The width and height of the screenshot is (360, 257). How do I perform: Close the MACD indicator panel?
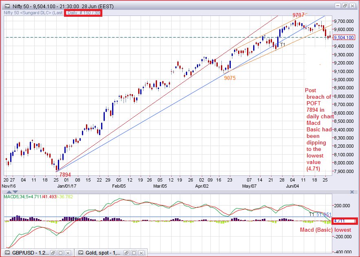pos(352,192)
